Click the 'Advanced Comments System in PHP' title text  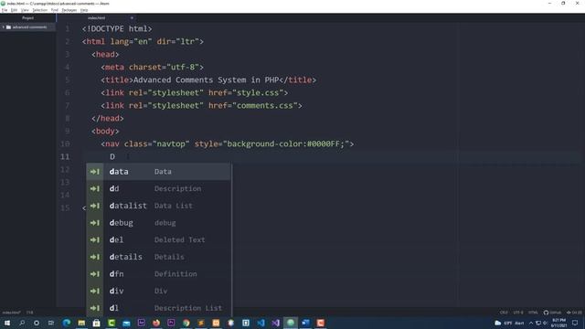point(207,80)
